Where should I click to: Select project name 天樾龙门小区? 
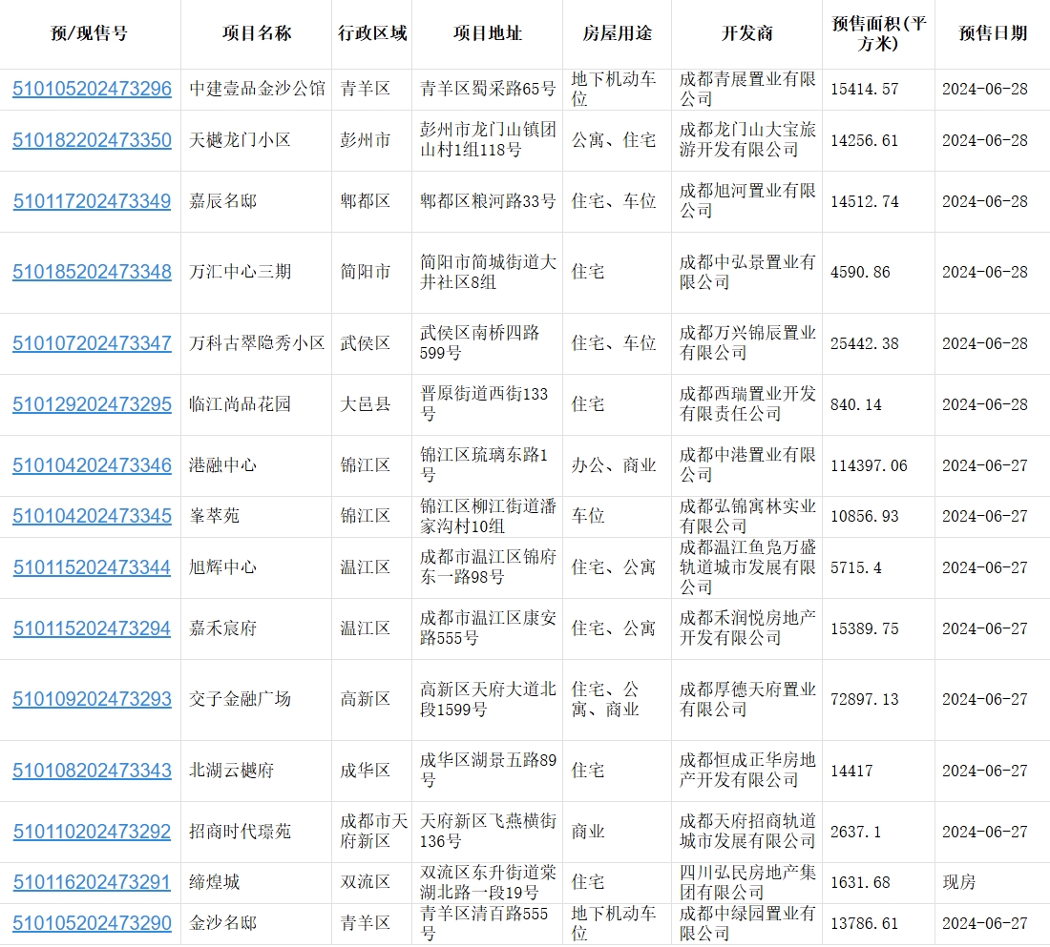[240, 140]
